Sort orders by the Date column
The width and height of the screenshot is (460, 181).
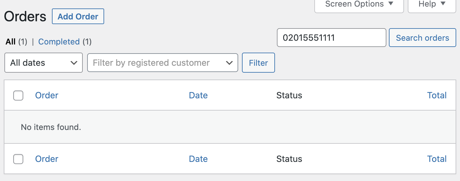[x=198, y=95]
